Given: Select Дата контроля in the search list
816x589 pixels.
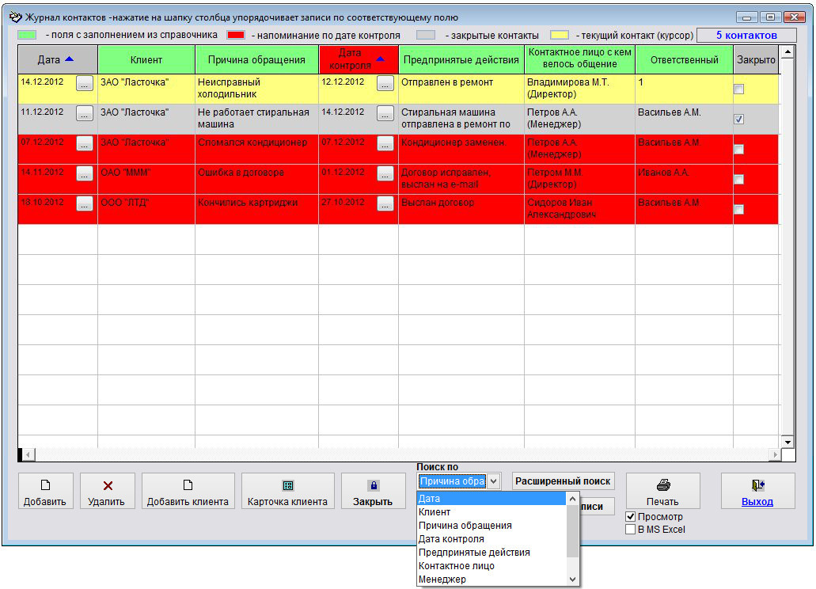Looking at the screenshot, I should point(491,539).
